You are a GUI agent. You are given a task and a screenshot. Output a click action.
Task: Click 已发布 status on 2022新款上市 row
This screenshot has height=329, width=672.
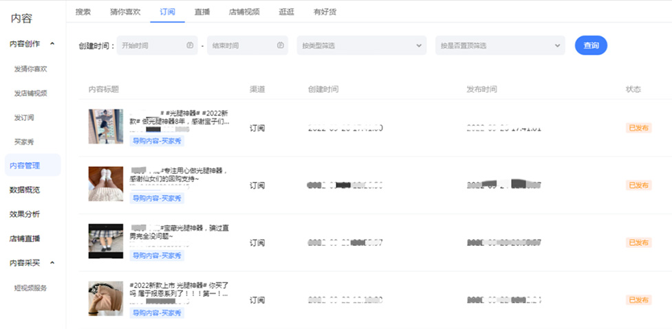(638, 300)
